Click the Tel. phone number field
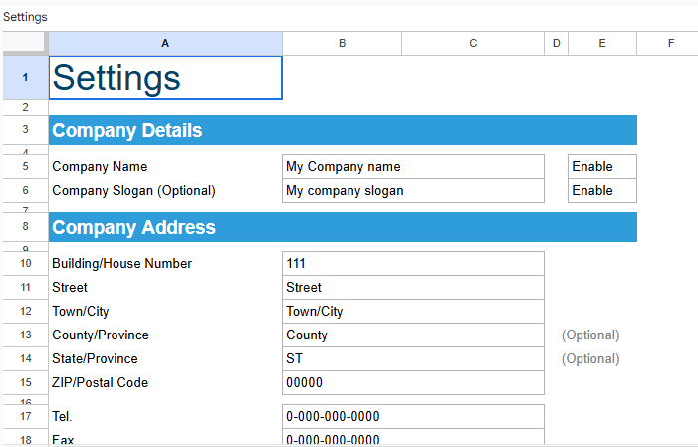The width and height of the screenshot is (698, 447). point(413,417)
